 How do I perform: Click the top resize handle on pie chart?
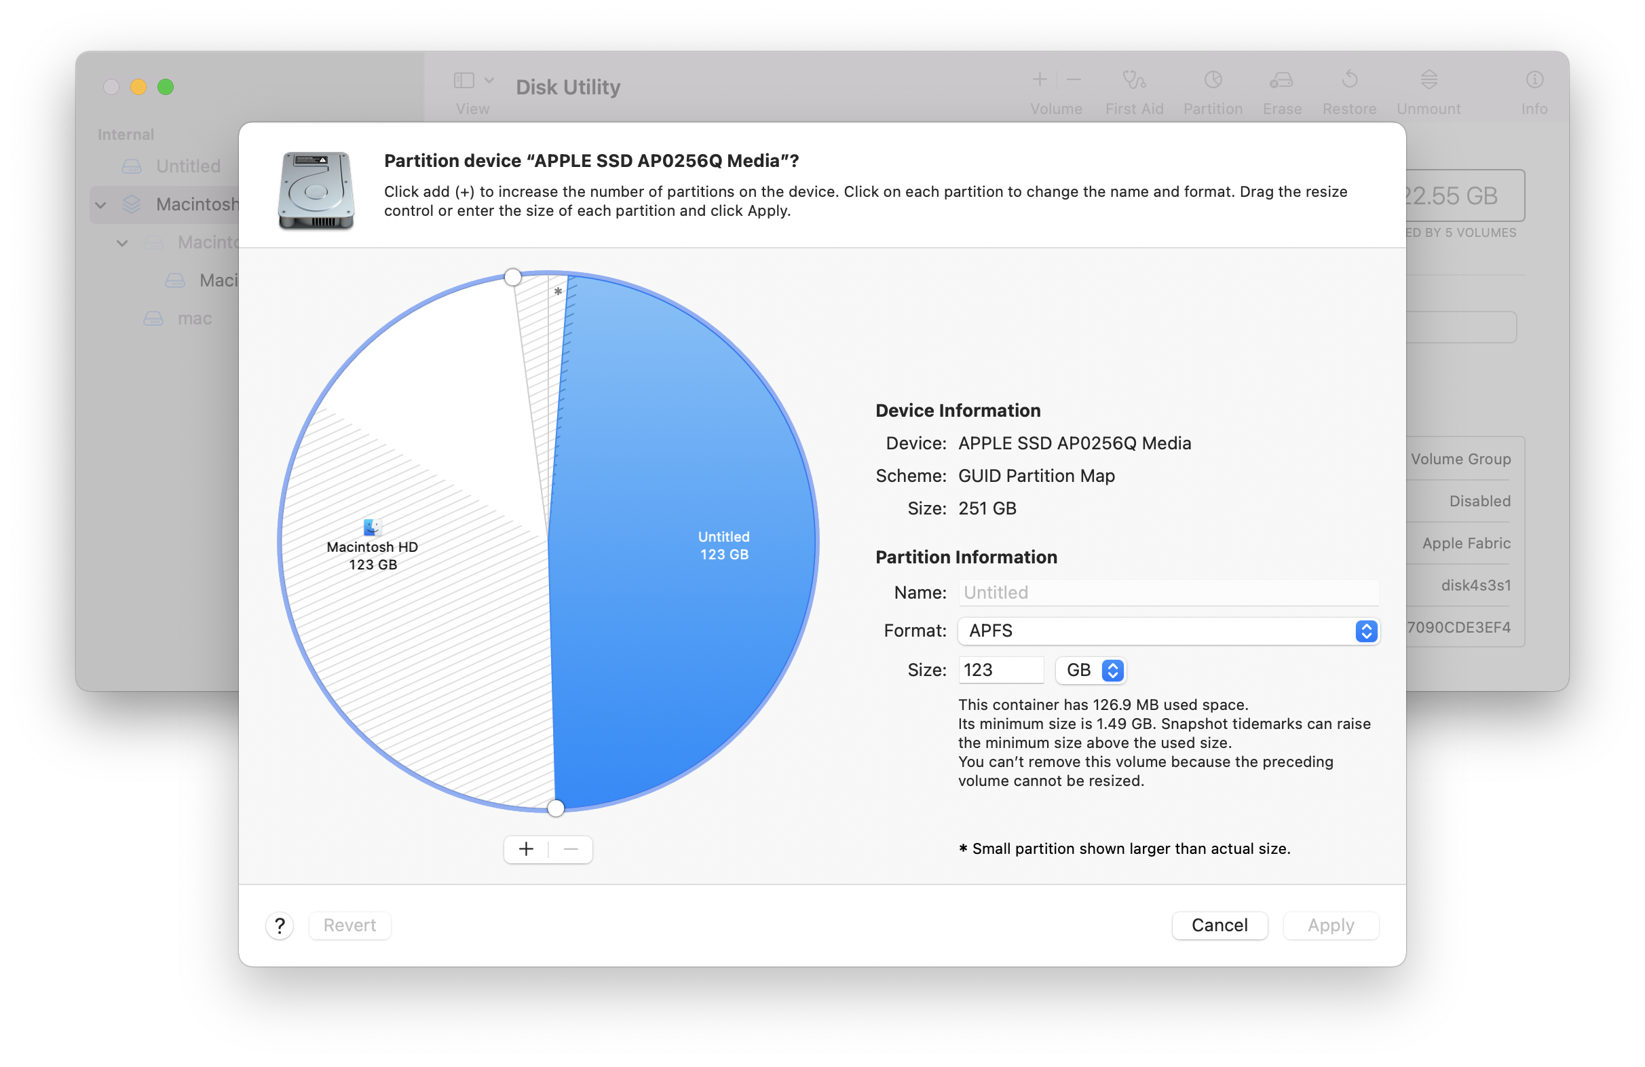pyautogui.click(x=512, y=278)
